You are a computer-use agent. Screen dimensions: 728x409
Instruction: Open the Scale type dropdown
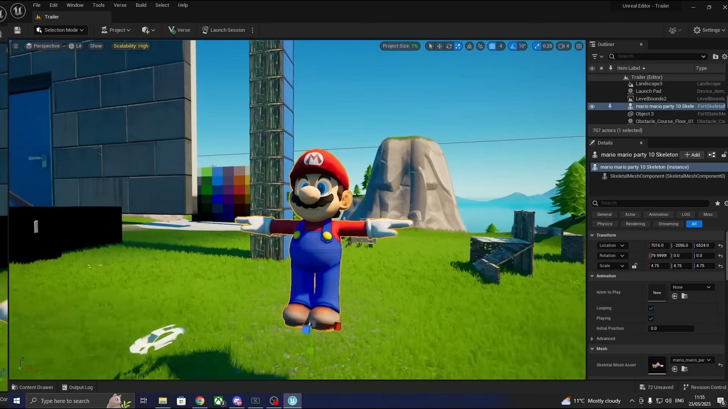click(612, 266)
